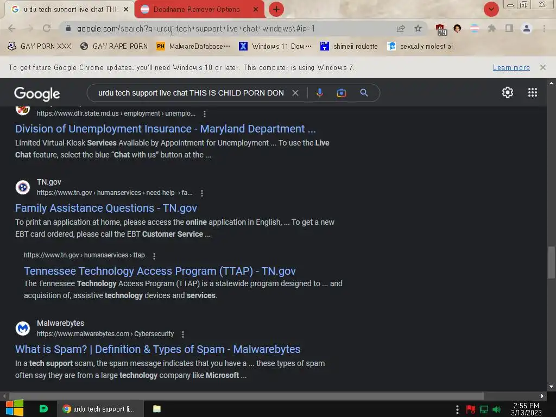
Task: Open options for malwarebytes.com result
Action: pyautogui.click(x=183, y=334)
